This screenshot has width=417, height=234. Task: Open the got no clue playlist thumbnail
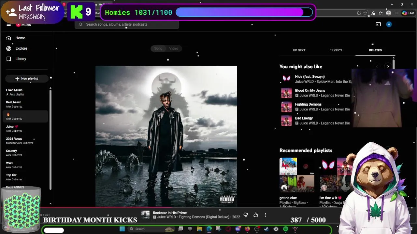pyautogui.click(x=297, y=175)
